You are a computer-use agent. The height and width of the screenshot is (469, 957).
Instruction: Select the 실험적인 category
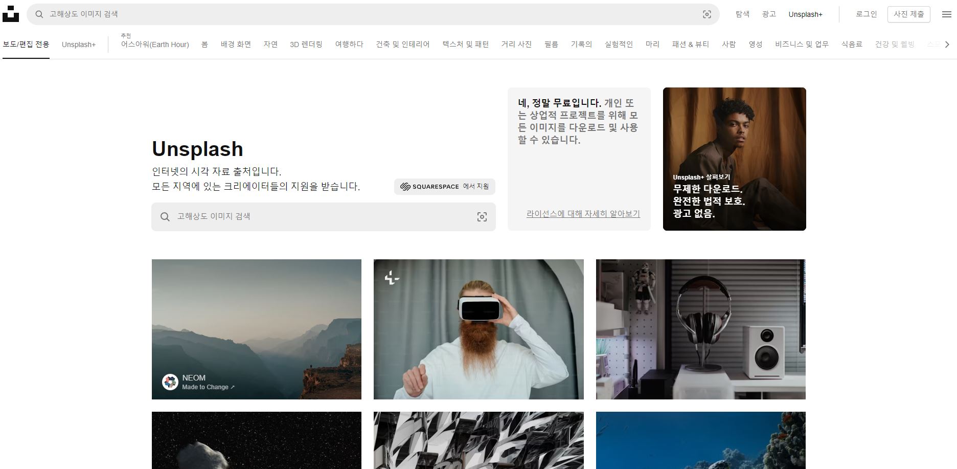619,44
